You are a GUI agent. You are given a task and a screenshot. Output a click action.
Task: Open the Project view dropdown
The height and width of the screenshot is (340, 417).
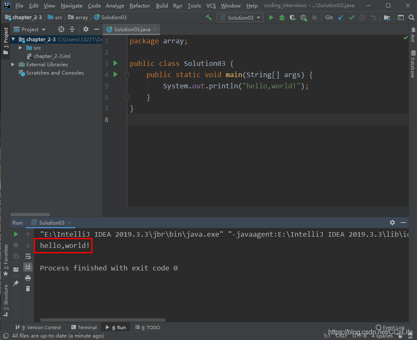(30, 29)
